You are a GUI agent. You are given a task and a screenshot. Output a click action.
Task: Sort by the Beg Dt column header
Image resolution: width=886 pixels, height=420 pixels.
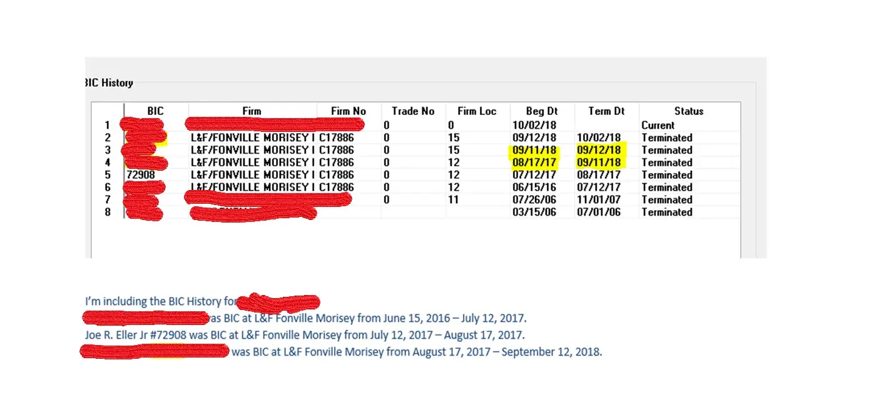542,111
